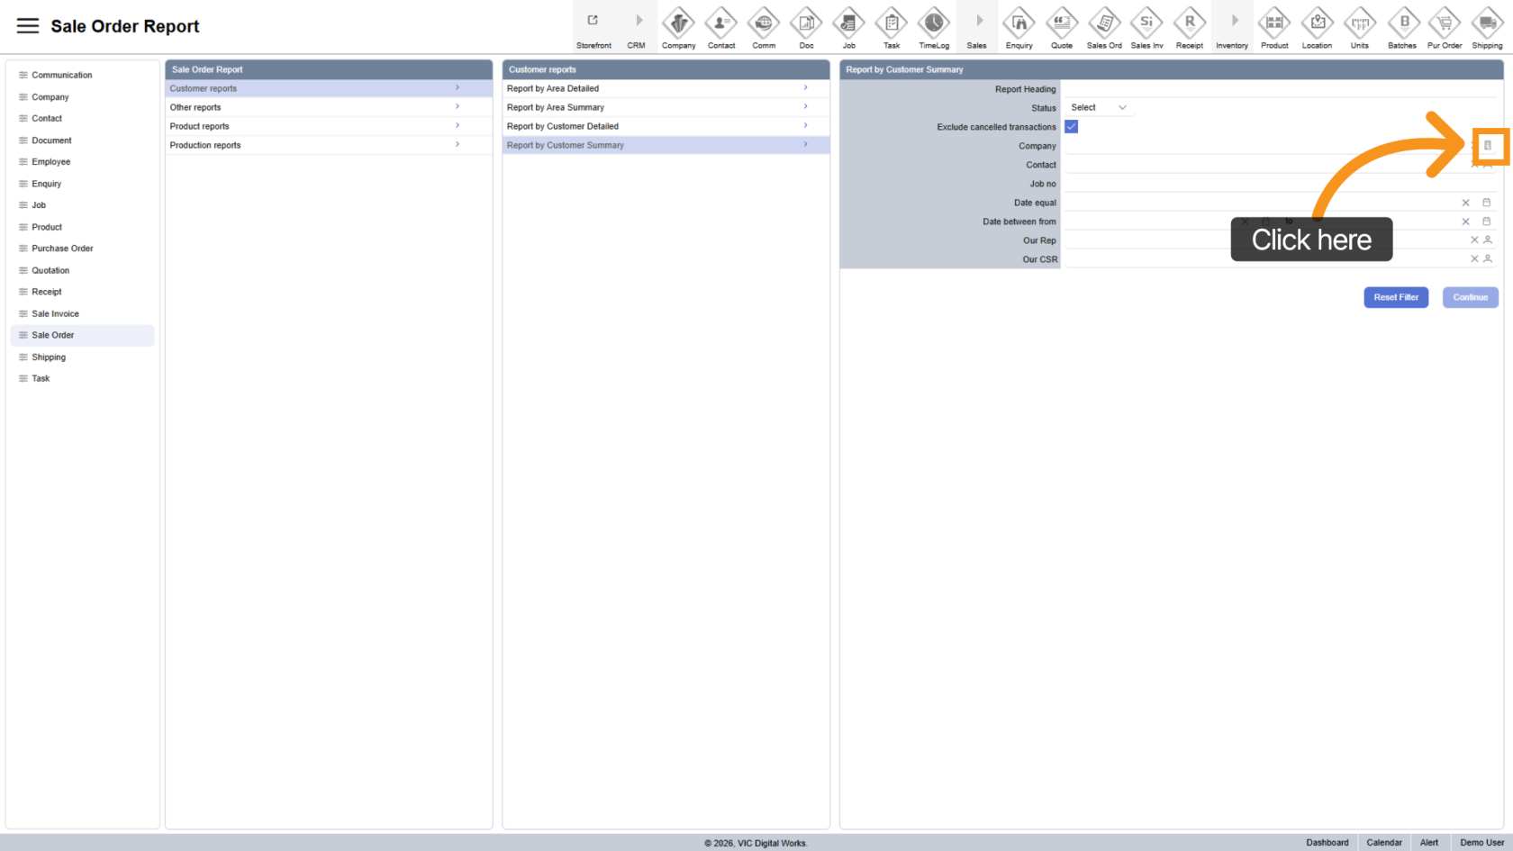The width and height of the screenshot is (1513, 851).
Task: Open Dashboard link in footer
Action: tap(1327, 843)
